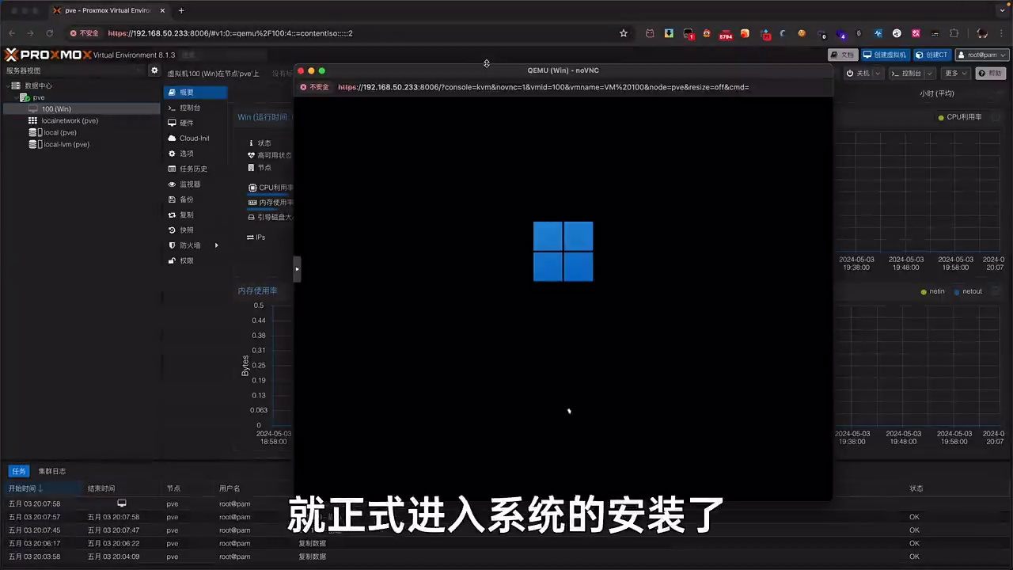Image resolution: width=1013 pixels, height=570 pixels.
Task: Open the 权限 permissions menu item
Action: (195, 260)
